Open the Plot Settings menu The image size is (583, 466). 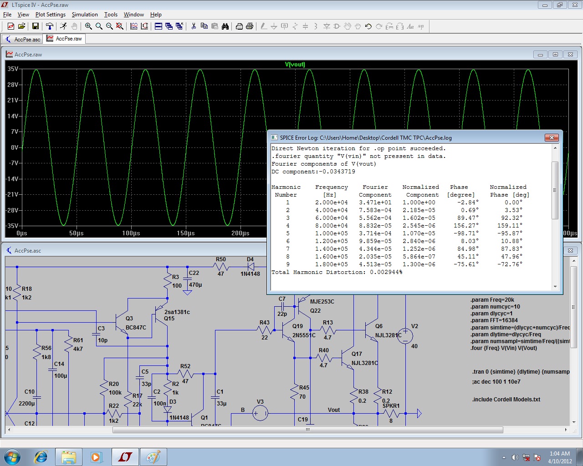pos(51,15)
